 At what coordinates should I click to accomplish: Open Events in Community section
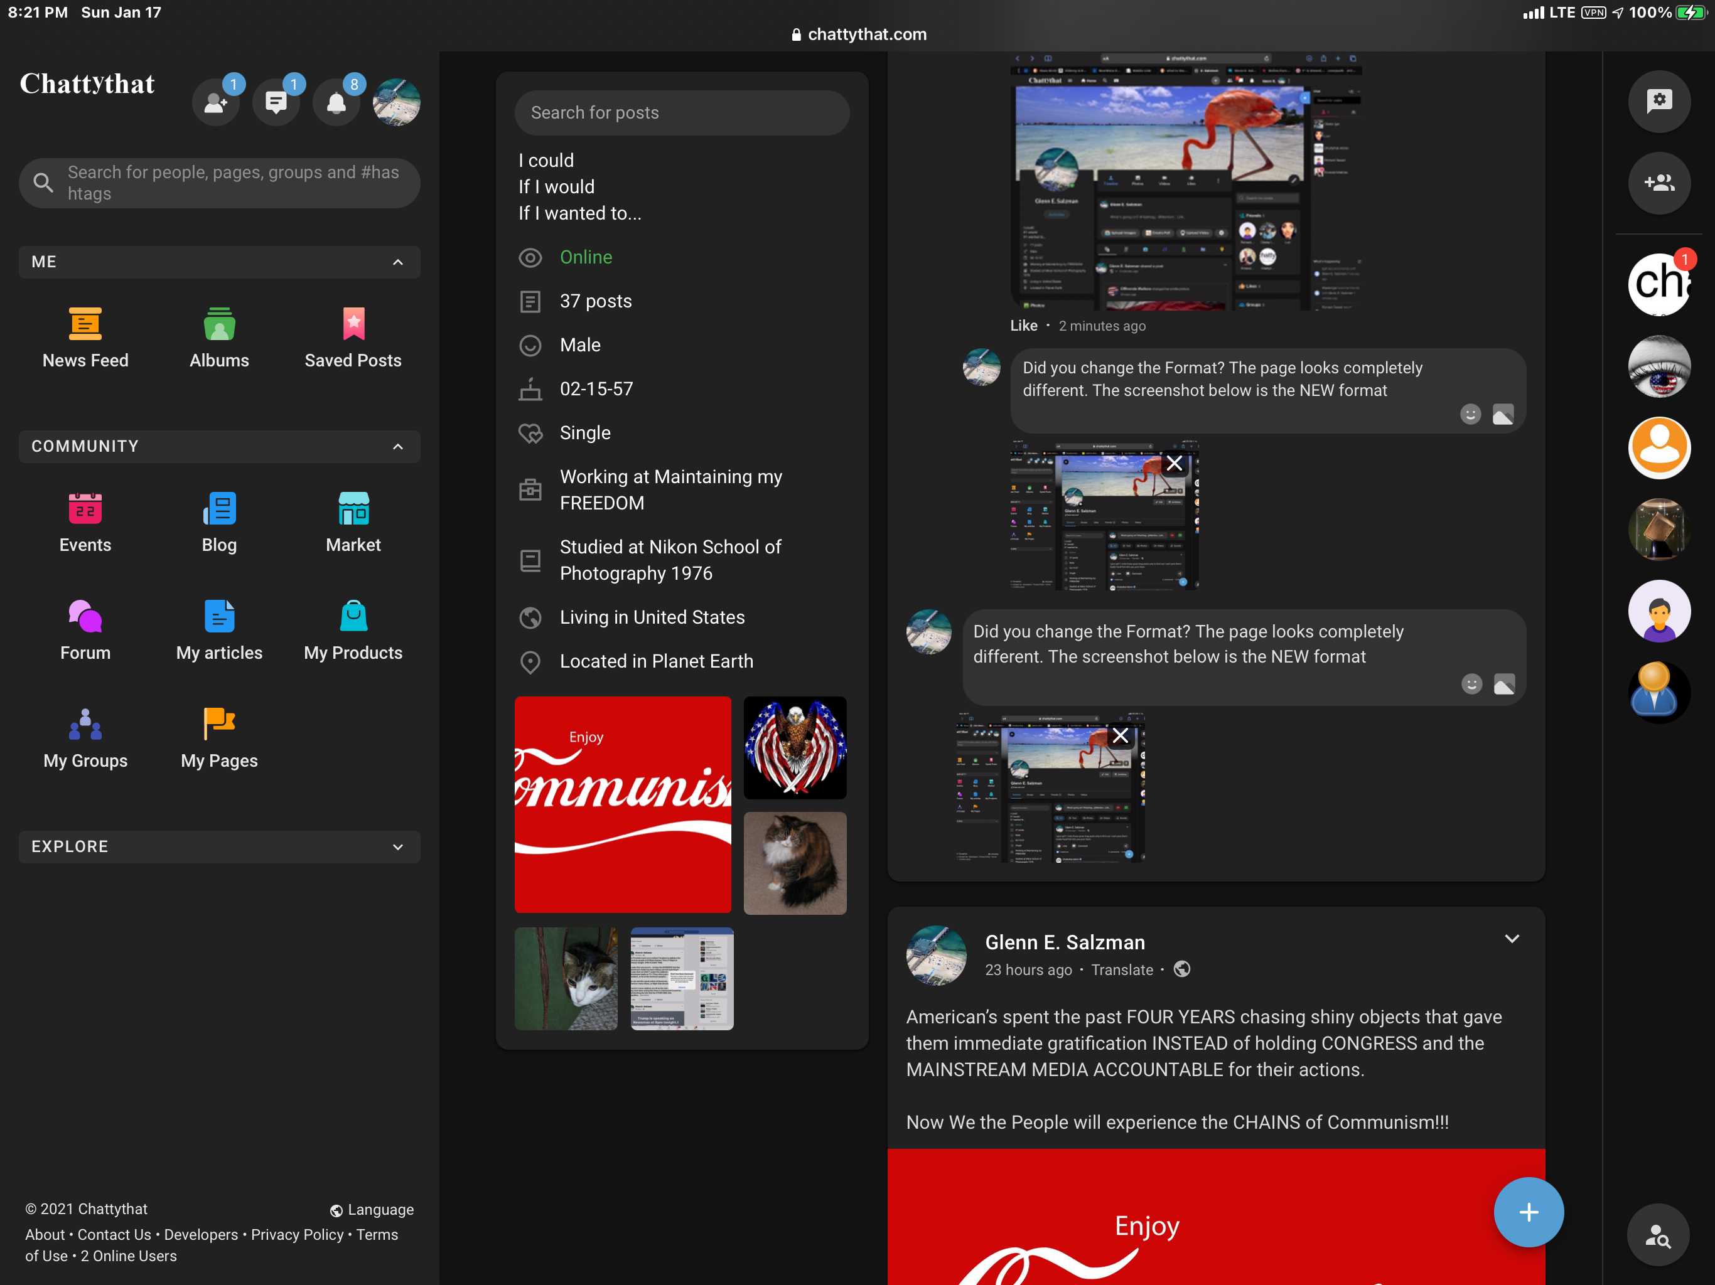85,523
